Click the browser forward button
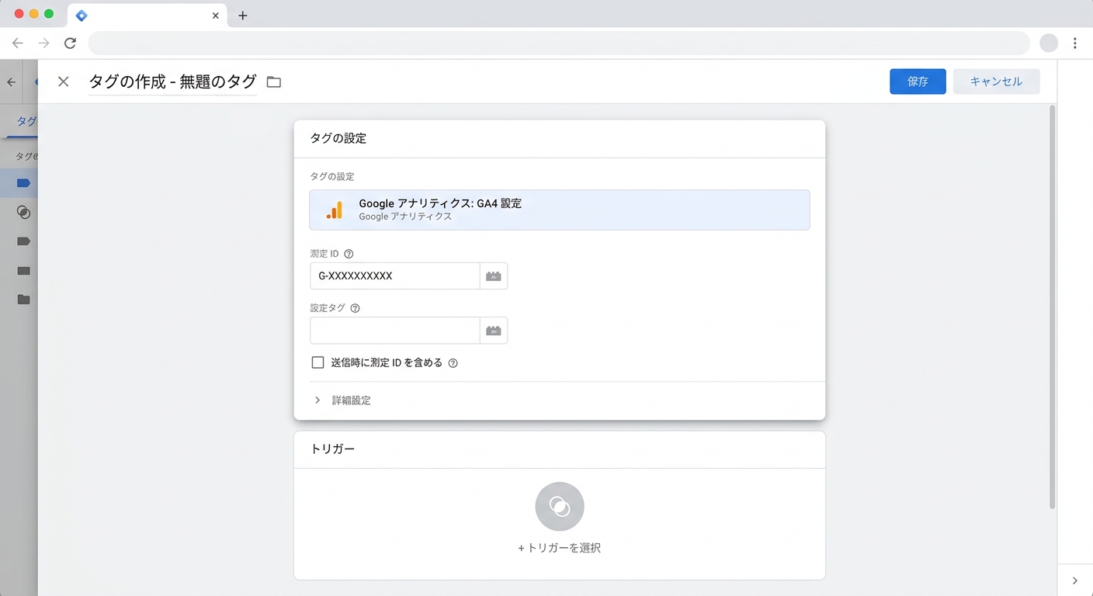This screenshot has height=596, width=1093. tap(44, 43)
